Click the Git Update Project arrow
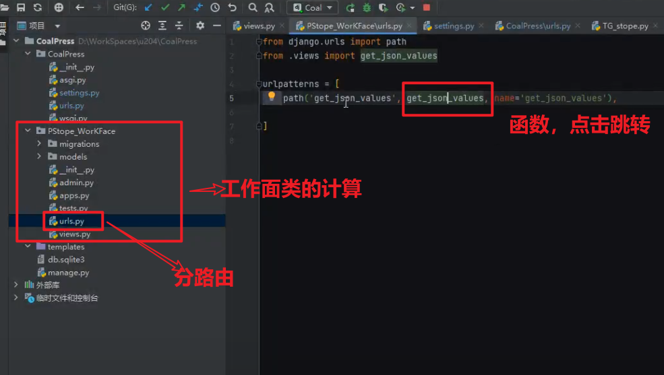664x375 pixels. point(148,7)
